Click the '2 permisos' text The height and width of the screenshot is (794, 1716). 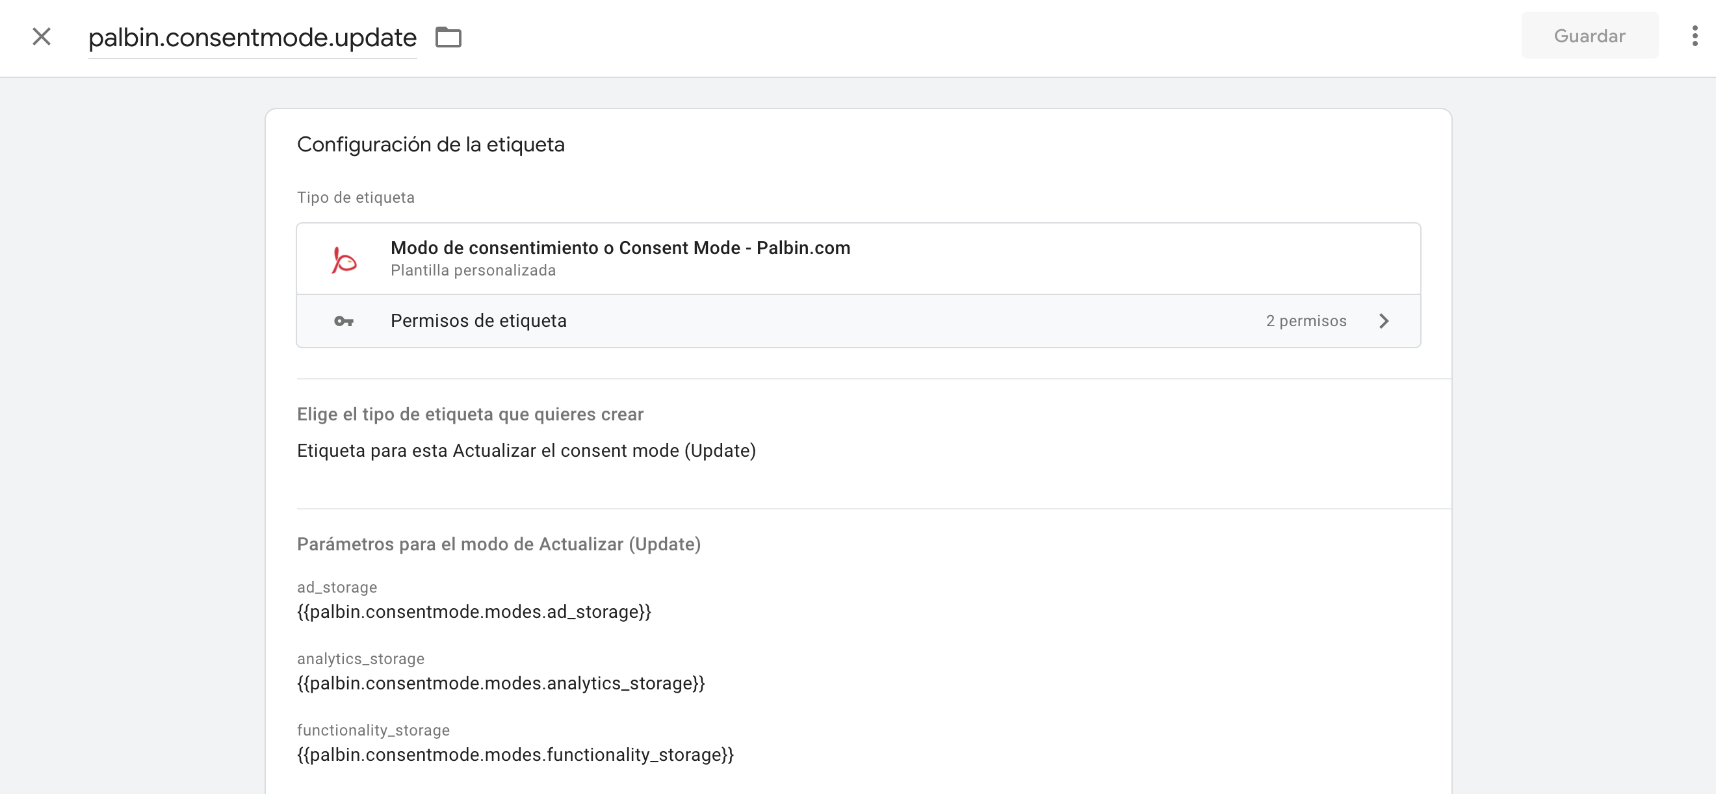pyautogui.click(x=1306, y=321)
